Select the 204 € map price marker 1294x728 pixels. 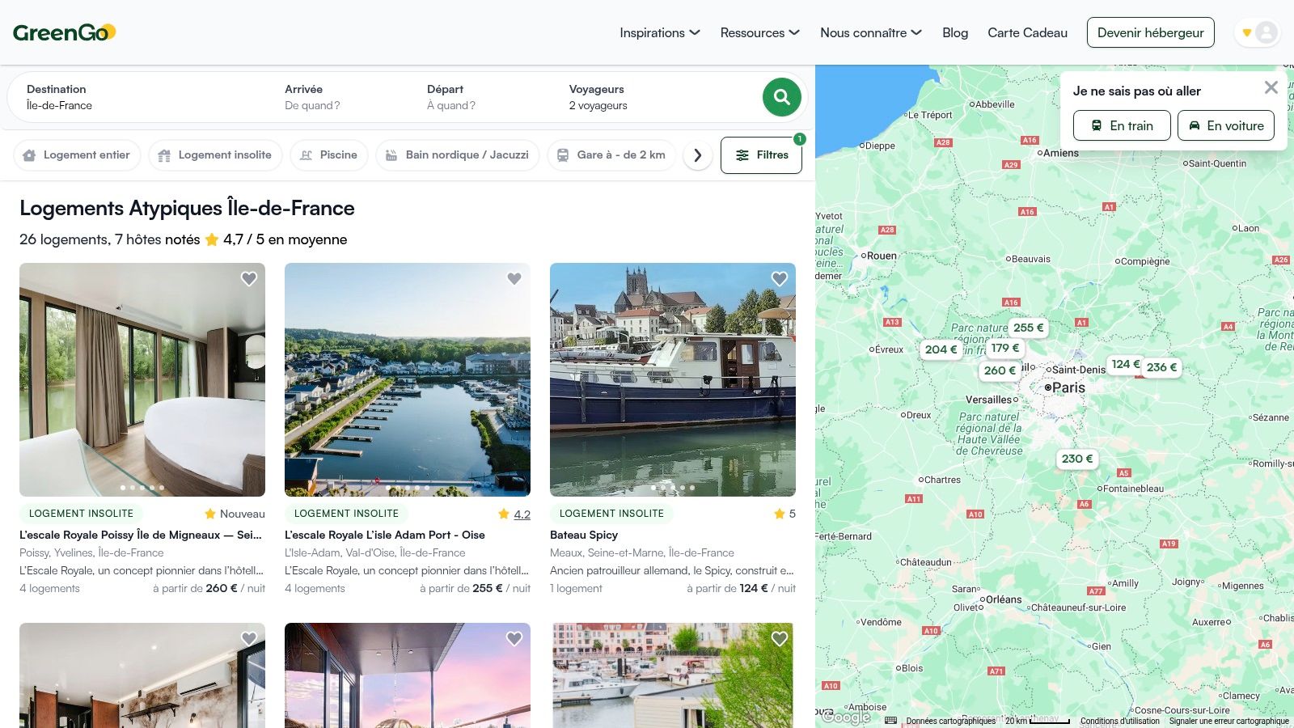tap(941, 349)
